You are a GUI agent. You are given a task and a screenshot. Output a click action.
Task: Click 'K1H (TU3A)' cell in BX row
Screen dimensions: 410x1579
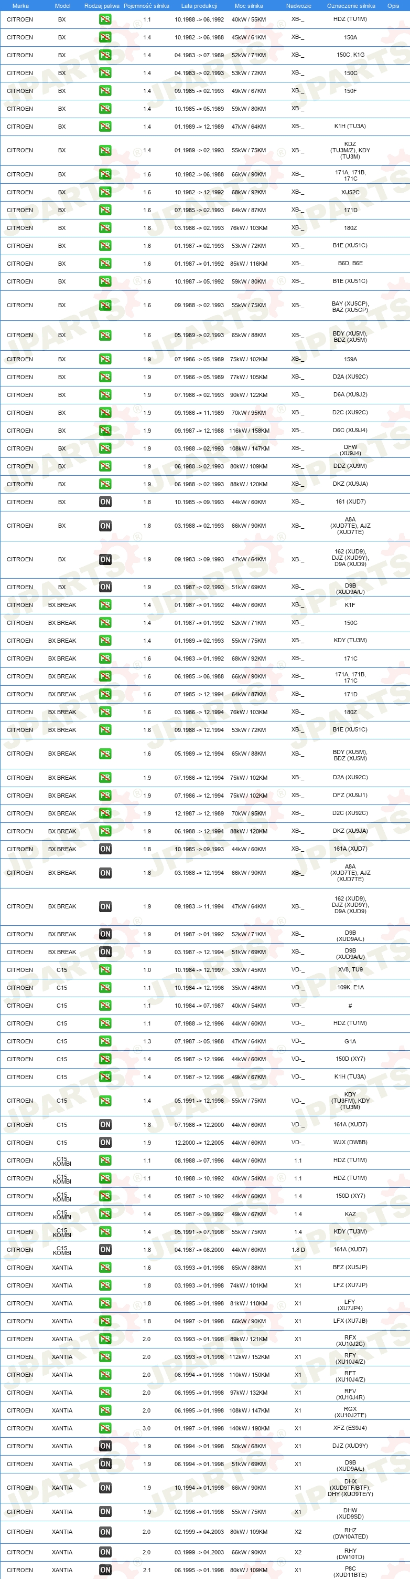[350, 126]
